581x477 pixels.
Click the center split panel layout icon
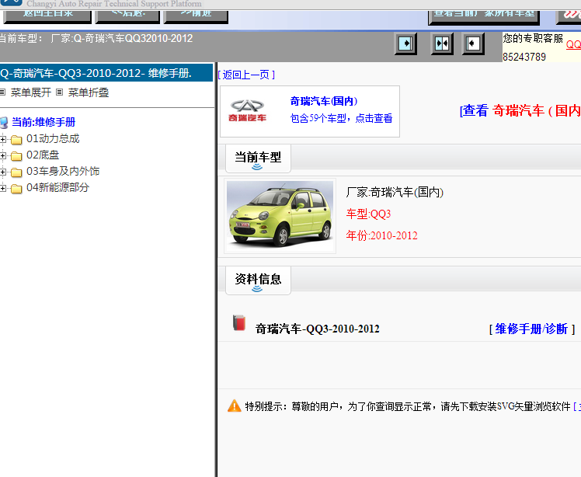[442, 44]
